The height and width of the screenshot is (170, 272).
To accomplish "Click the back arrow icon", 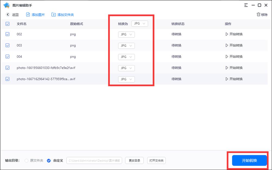I will (x=8, y=15).
